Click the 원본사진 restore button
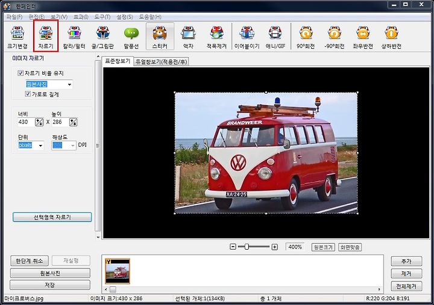 [x=50, y=273]
